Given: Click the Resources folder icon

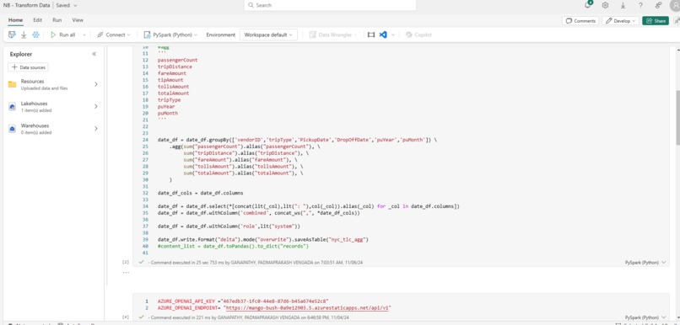Looking at the screenshot, I should point(12,84).
